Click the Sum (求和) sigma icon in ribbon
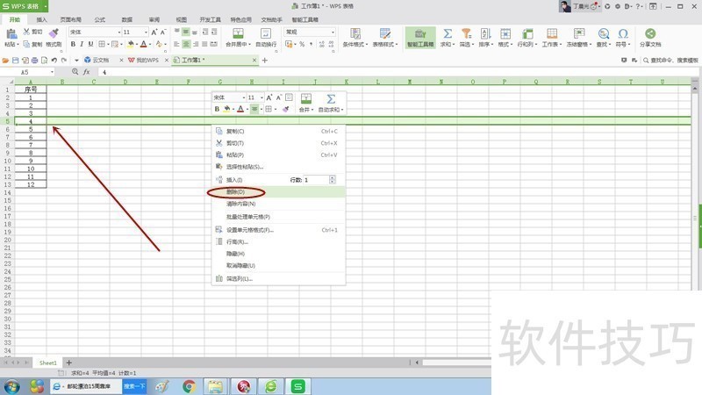This screenshot has width=702, height=395. (x=447, y=33)
